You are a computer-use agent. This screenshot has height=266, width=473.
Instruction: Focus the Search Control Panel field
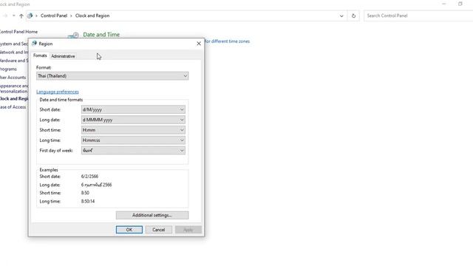pos(418,16)
